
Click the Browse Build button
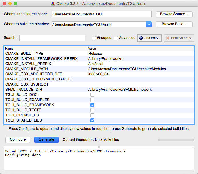tap(174, 24)
